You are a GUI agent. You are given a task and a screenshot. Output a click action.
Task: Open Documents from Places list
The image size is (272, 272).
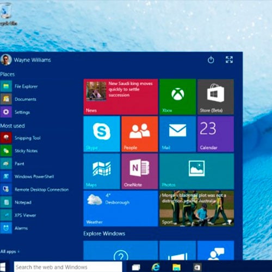(18, 99)
